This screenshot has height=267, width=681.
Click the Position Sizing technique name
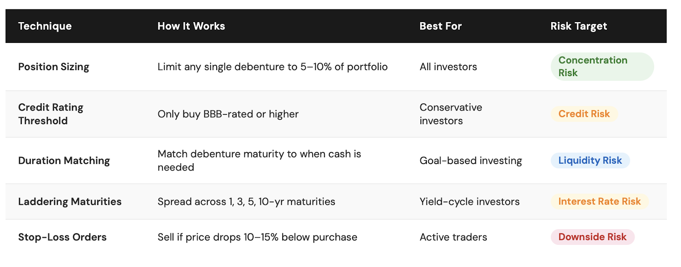pyautogui.click(x=54, y=67)
